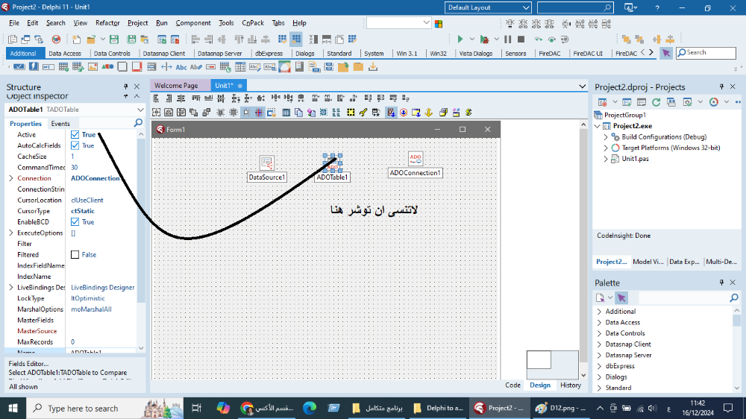This screenshot has height=419, width=746.
Task: Click the refresh icon in Projects panel
Action: 656,102
